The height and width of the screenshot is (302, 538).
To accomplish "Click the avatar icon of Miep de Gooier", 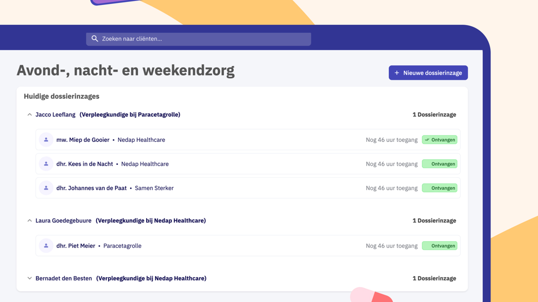I will pyautogui.click(x=46, y=140).
